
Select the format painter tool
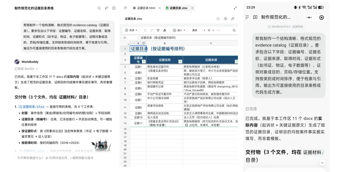(158, 30)
